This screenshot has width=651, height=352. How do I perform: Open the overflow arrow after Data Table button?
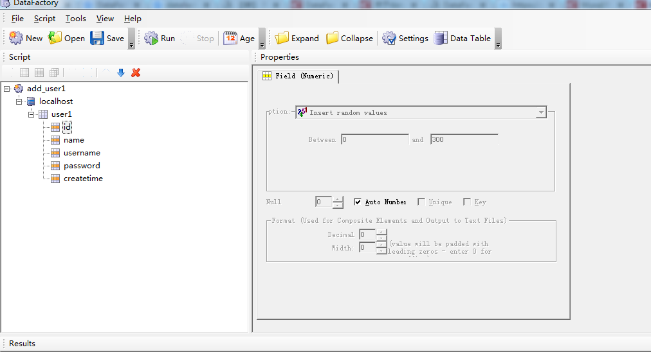click(498, 39)
